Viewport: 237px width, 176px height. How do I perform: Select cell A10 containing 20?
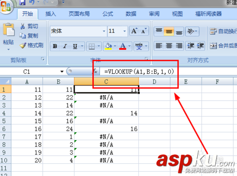pos(27,160)
